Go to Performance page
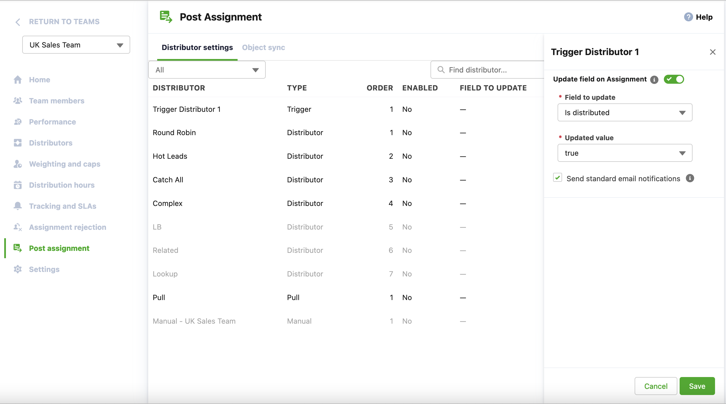 [x=52, y=122]
